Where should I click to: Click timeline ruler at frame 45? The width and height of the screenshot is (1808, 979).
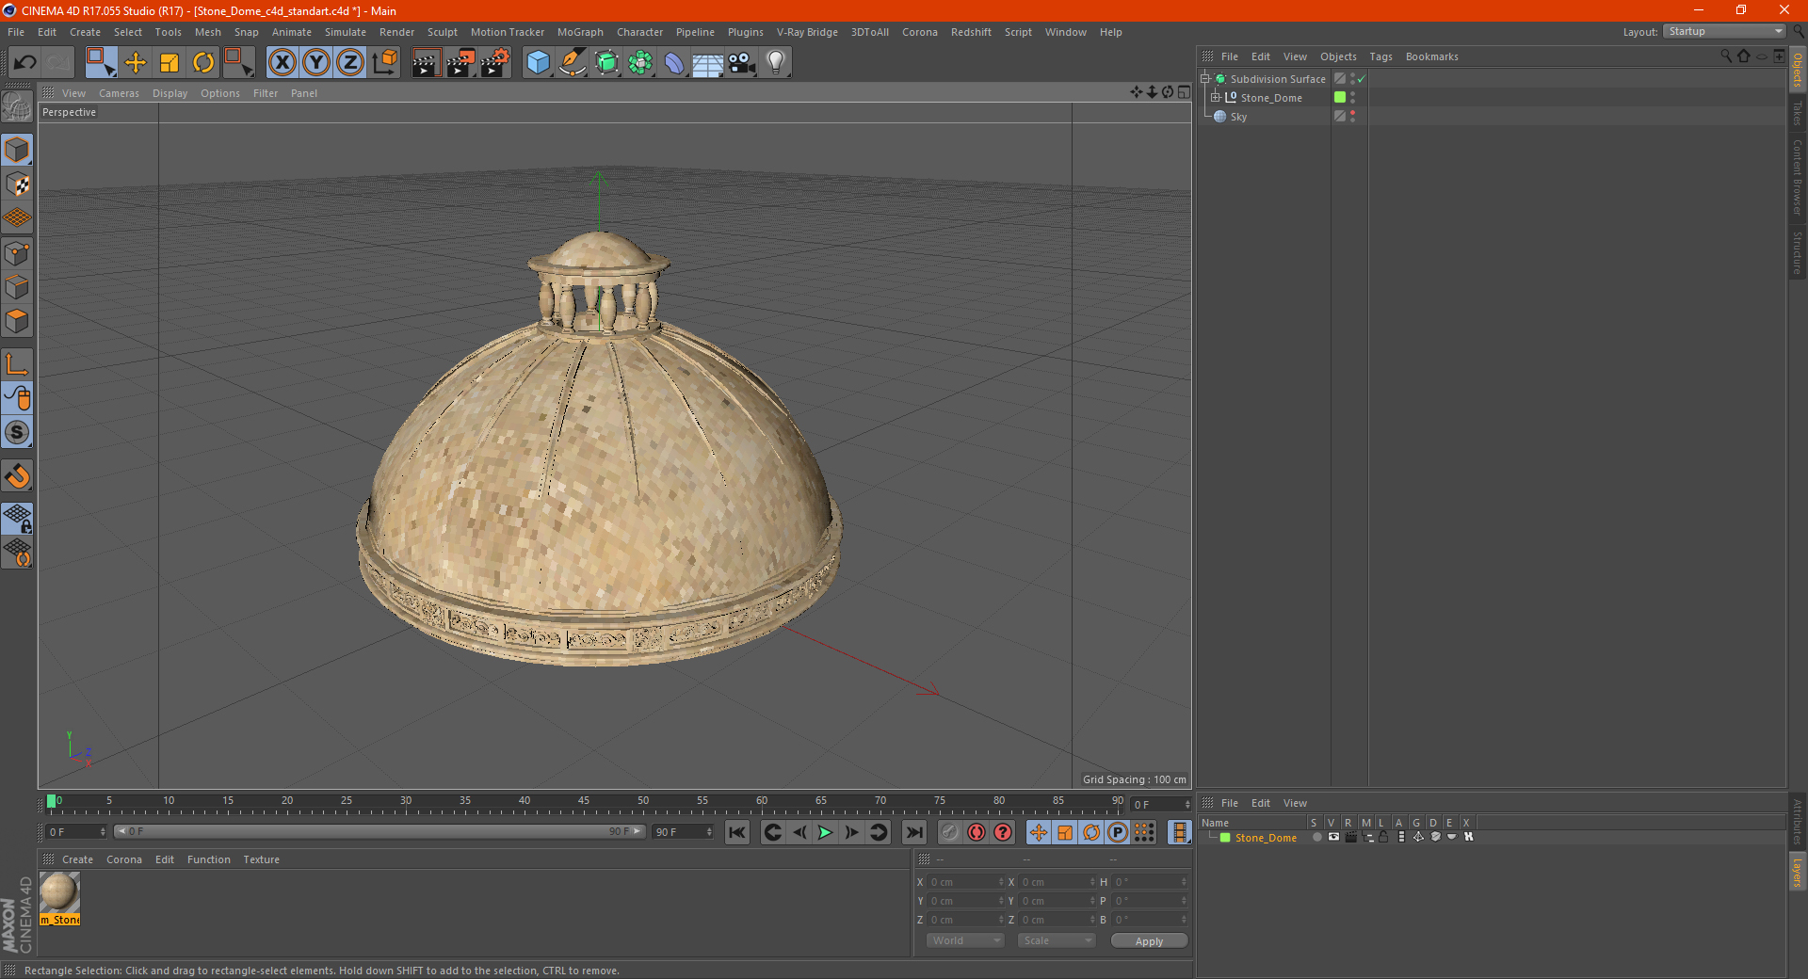584,802
